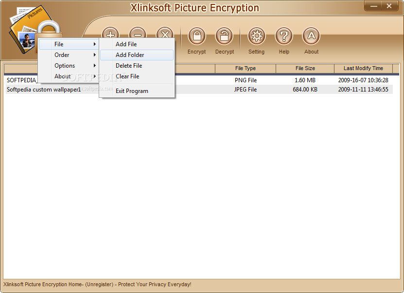Sort by the File Type column header
The width and height of the screenshot is (404, 293).
[246, 68]
